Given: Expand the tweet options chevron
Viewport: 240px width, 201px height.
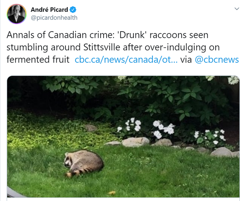Looking at the screenshot, I should coord(236,9).
